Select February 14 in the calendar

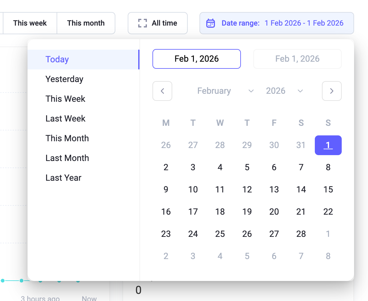[x=301, y=189]
